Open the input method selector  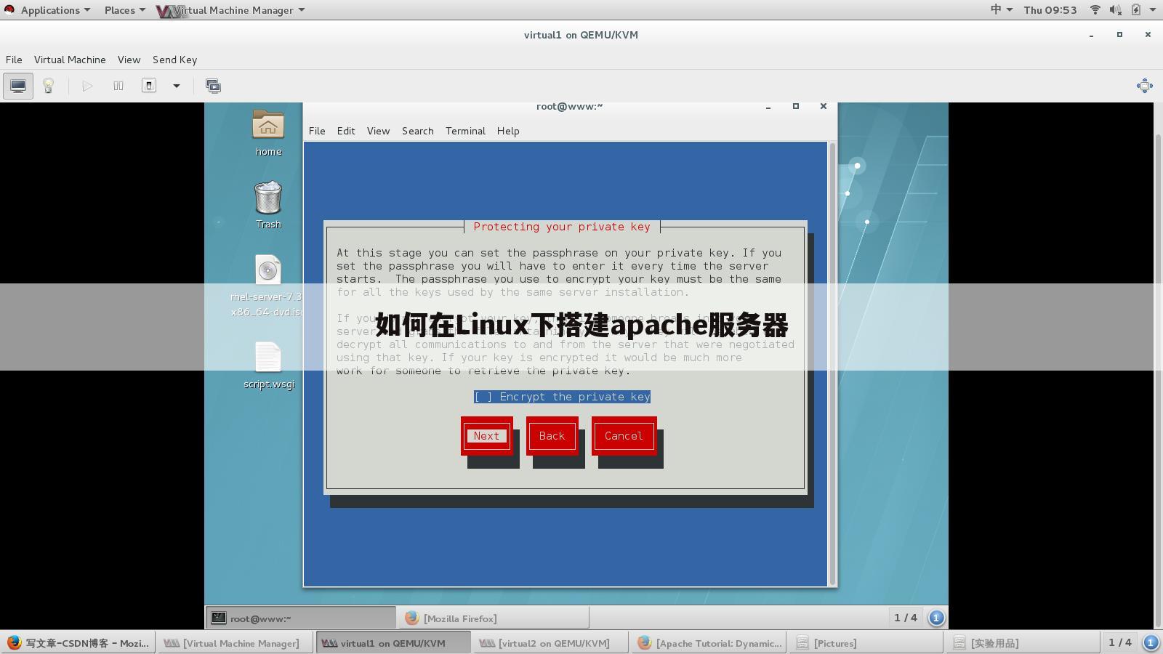1001,10
